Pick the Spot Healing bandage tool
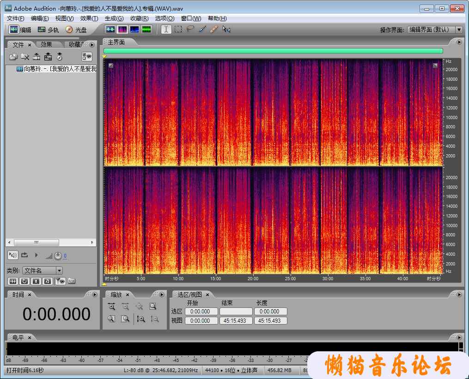The height and width of the screenshot is (379, 469). pyautogui.click(x=213, y=30)
